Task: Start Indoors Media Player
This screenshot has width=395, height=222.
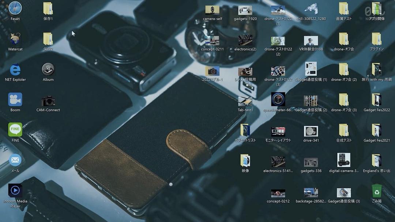Action: click(15, 190)
